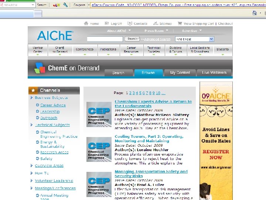Open the Local Sections & Committees menu
Image resolution: width=266 pixels, height=200 pixels.
pos(200,50)
